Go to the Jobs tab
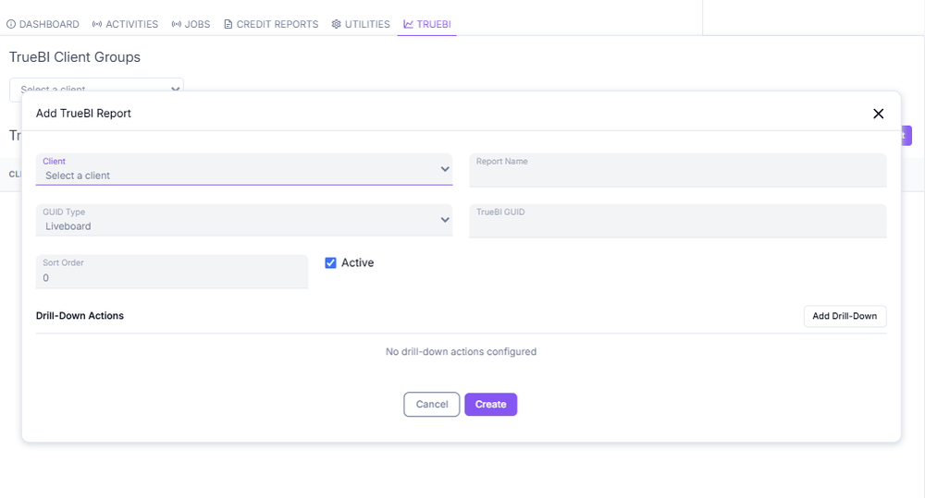The width and height of the screenshot is (925, 498). point(191,24)
